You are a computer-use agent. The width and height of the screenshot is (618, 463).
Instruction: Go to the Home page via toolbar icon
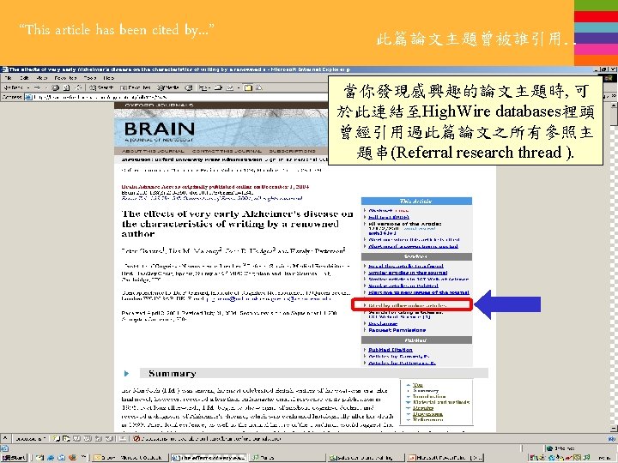click(79, 87)
